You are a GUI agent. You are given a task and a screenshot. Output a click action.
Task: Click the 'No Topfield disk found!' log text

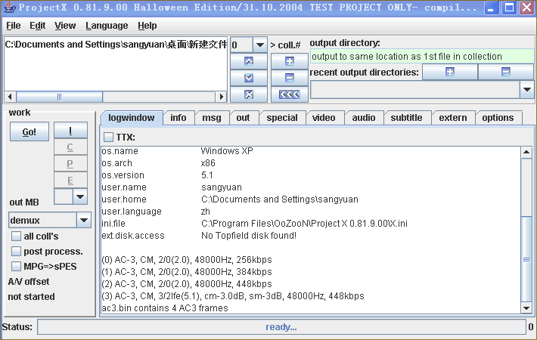(249, 236)
